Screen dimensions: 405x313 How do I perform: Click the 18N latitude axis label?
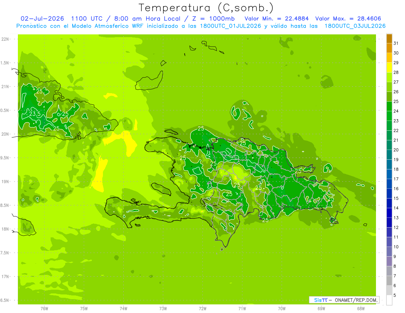click(5, 229)
